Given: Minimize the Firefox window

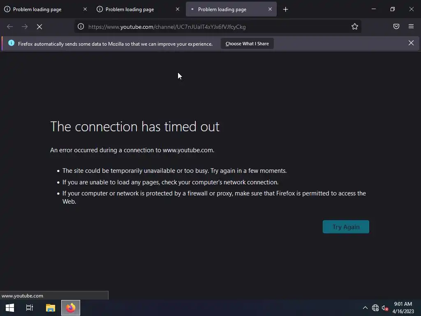Looking at the screenshot, I should [x=373, y=9].
